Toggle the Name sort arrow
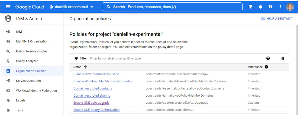This screenshot has height=115, width=298. point(85,67)
